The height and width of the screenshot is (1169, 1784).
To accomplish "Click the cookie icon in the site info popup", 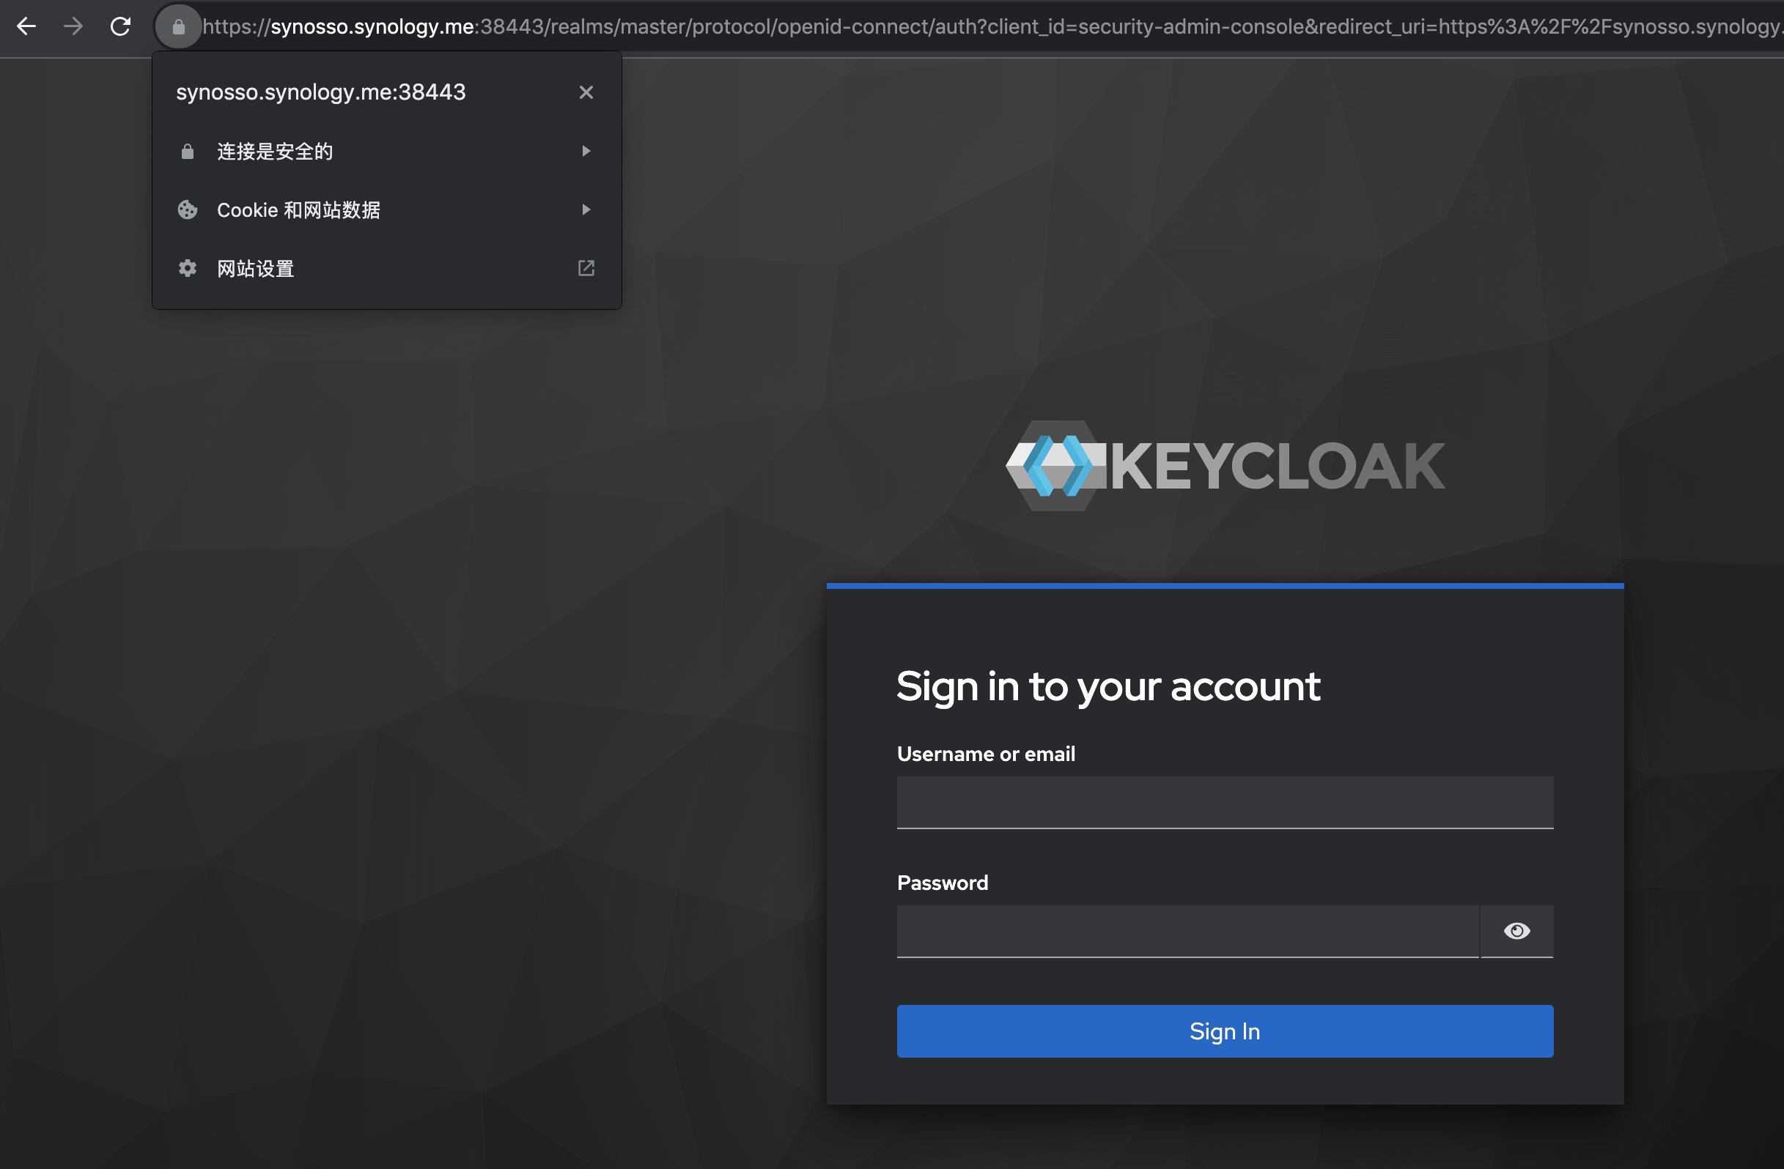I will [188, 209].
